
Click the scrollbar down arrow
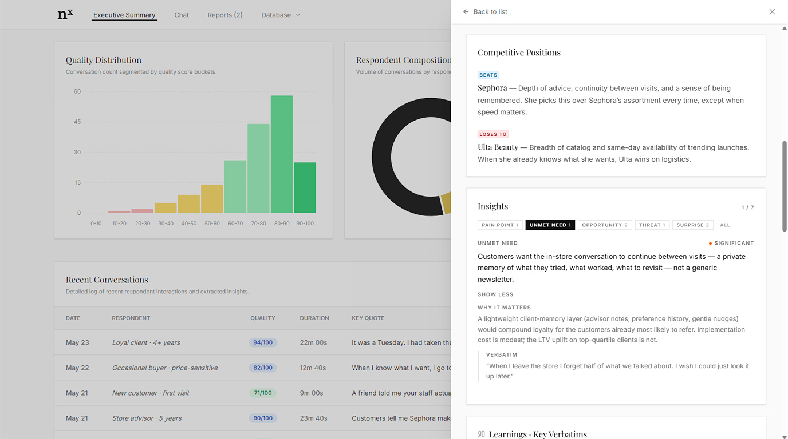[785, 436]
